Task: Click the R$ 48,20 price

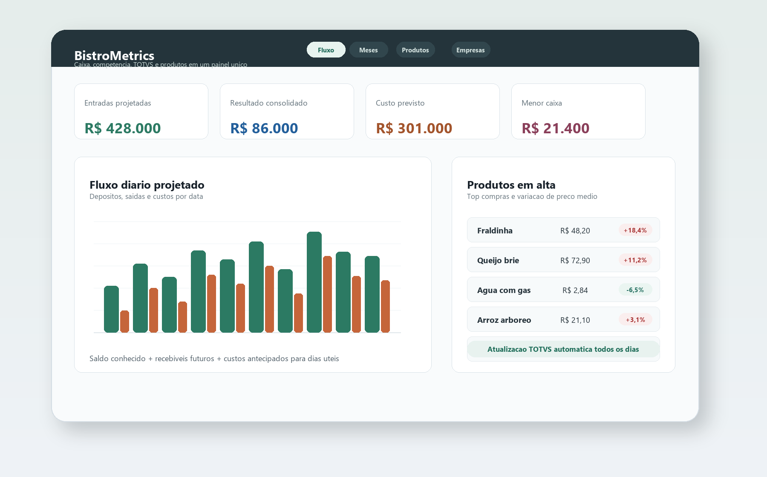Action: (575, 230)
